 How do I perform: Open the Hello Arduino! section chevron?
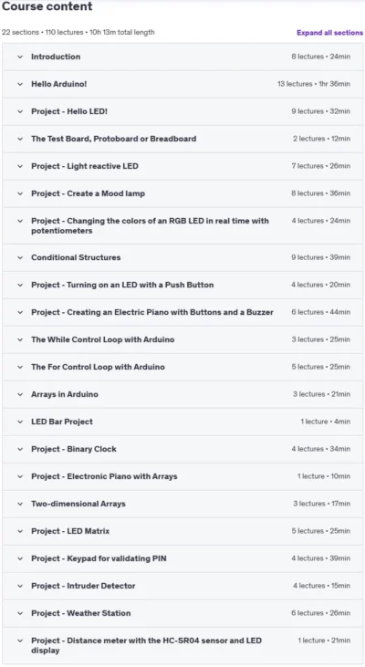20,84
